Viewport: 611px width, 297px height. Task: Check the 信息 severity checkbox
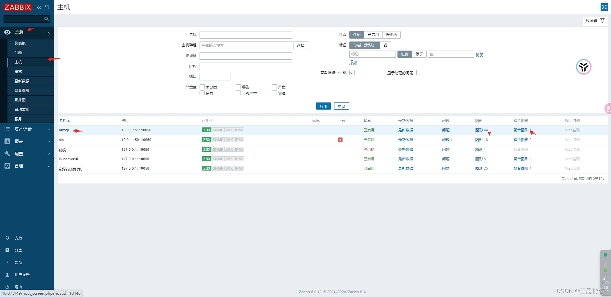click(202, 93)
